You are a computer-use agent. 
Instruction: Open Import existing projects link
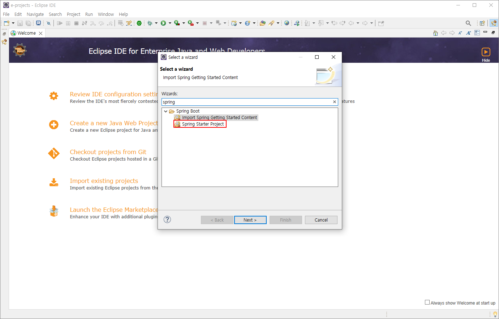point(104,181)
